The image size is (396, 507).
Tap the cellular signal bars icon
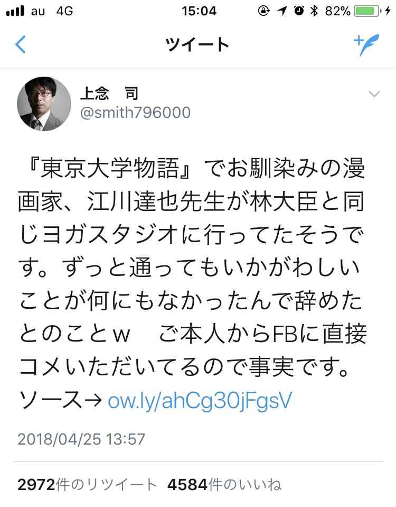pos(15,11)
